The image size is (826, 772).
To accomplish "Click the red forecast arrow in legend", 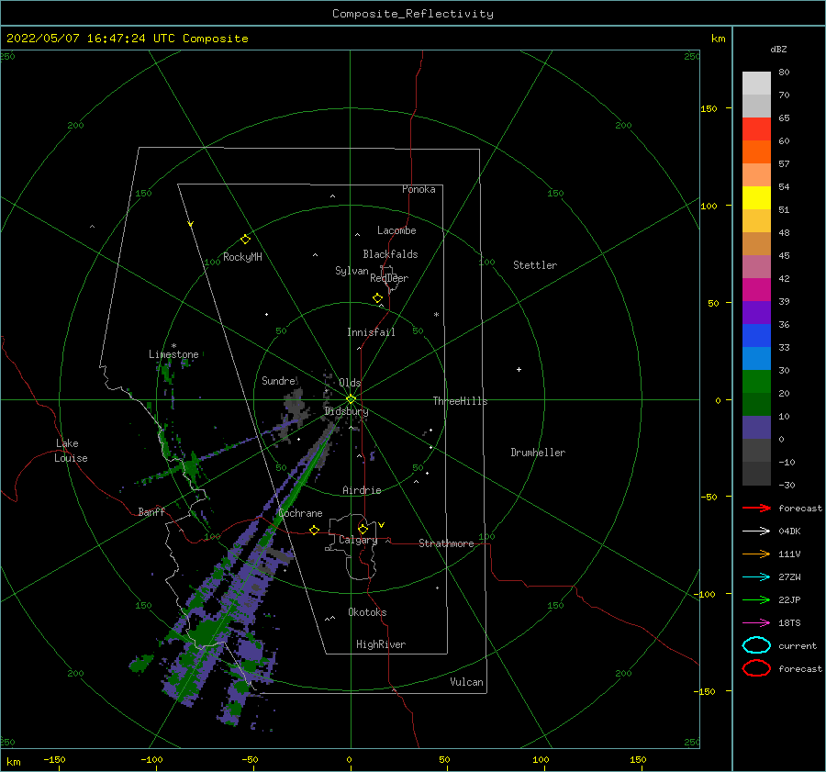I will coord(756,508).
